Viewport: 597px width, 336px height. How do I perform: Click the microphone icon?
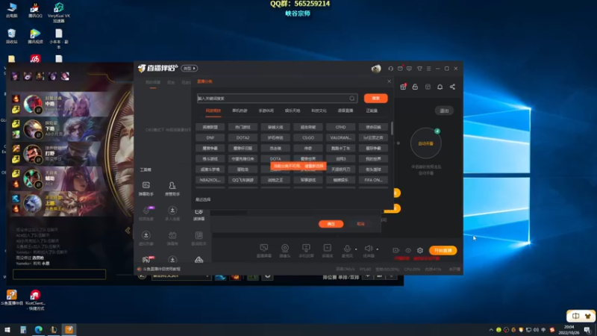347,249
